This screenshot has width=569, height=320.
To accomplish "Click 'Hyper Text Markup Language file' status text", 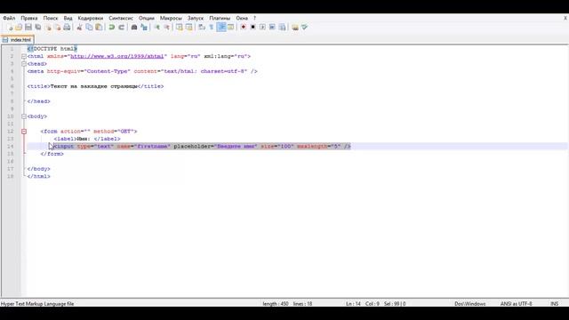I will click(x=37, y=304).
